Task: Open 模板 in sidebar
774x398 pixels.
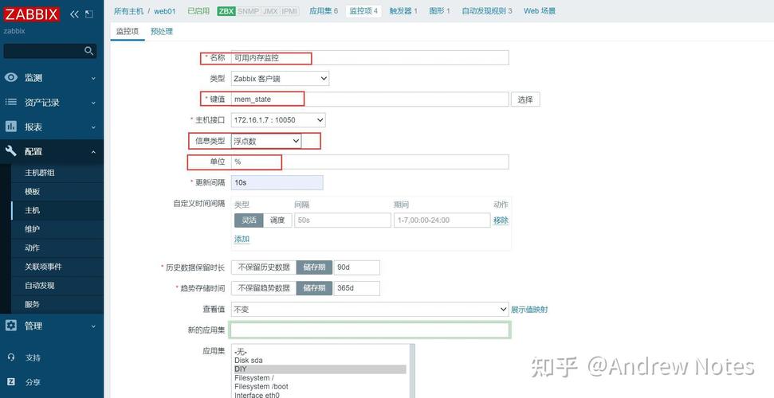Action: coord(33,191)
